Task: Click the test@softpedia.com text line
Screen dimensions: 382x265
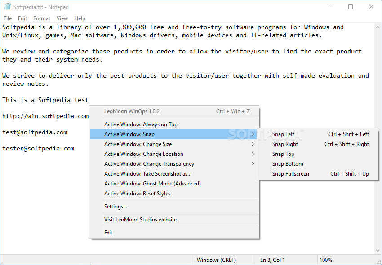Action: click(35, 132)
